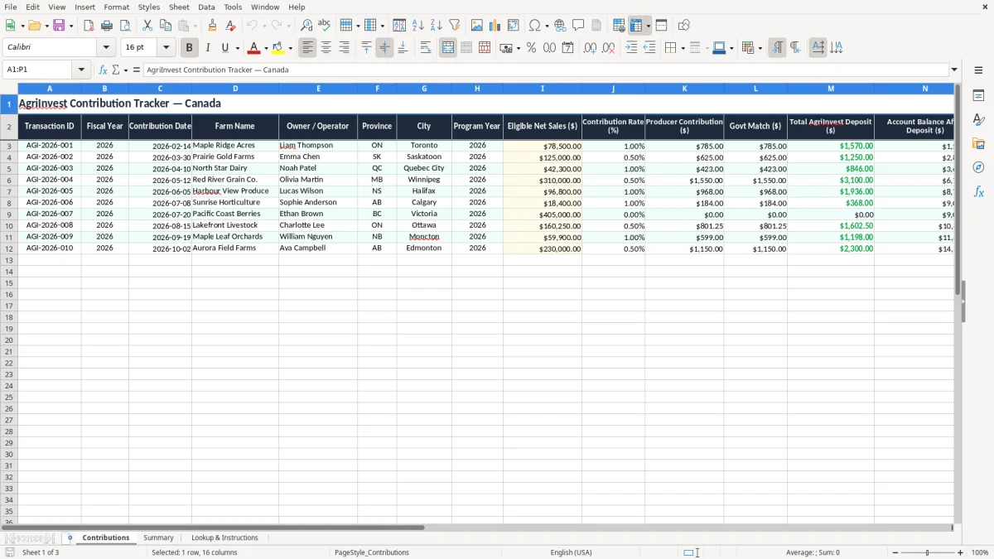
Task: Open Font Color dropdown arrow
Action: pyautogui.click(x=266, y=48)
